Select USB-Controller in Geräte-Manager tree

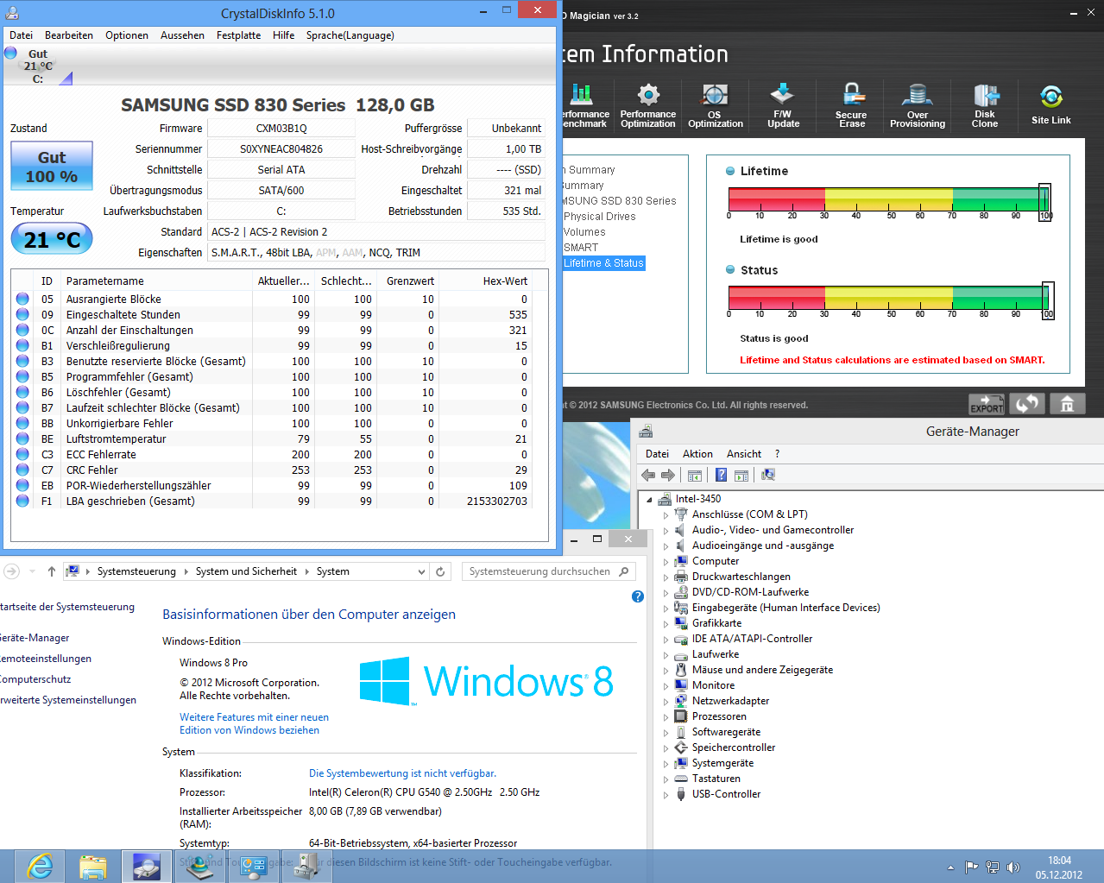[x=726, y=794]
